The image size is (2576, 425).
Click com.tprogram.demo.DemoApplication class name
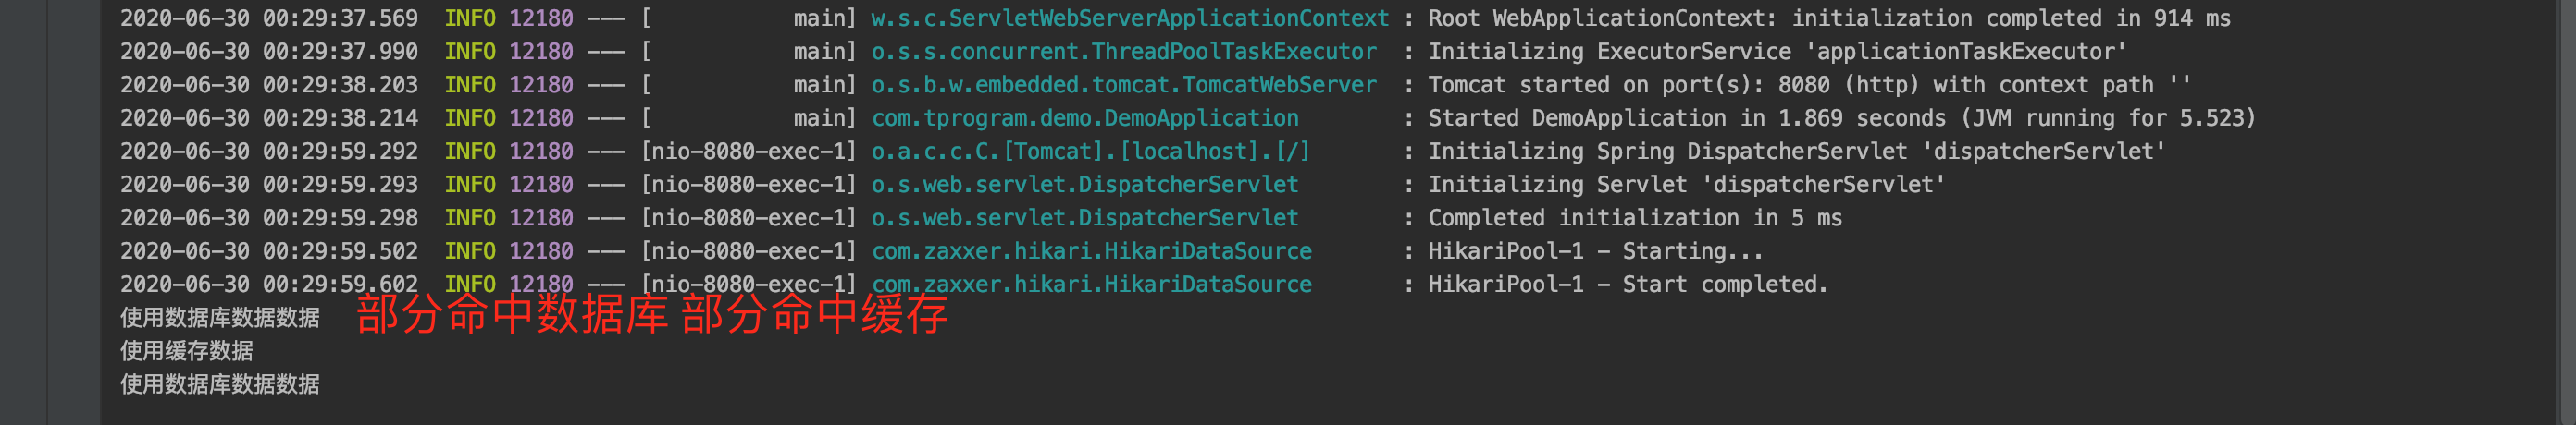pyautogui.click(x=1084, y=117)
